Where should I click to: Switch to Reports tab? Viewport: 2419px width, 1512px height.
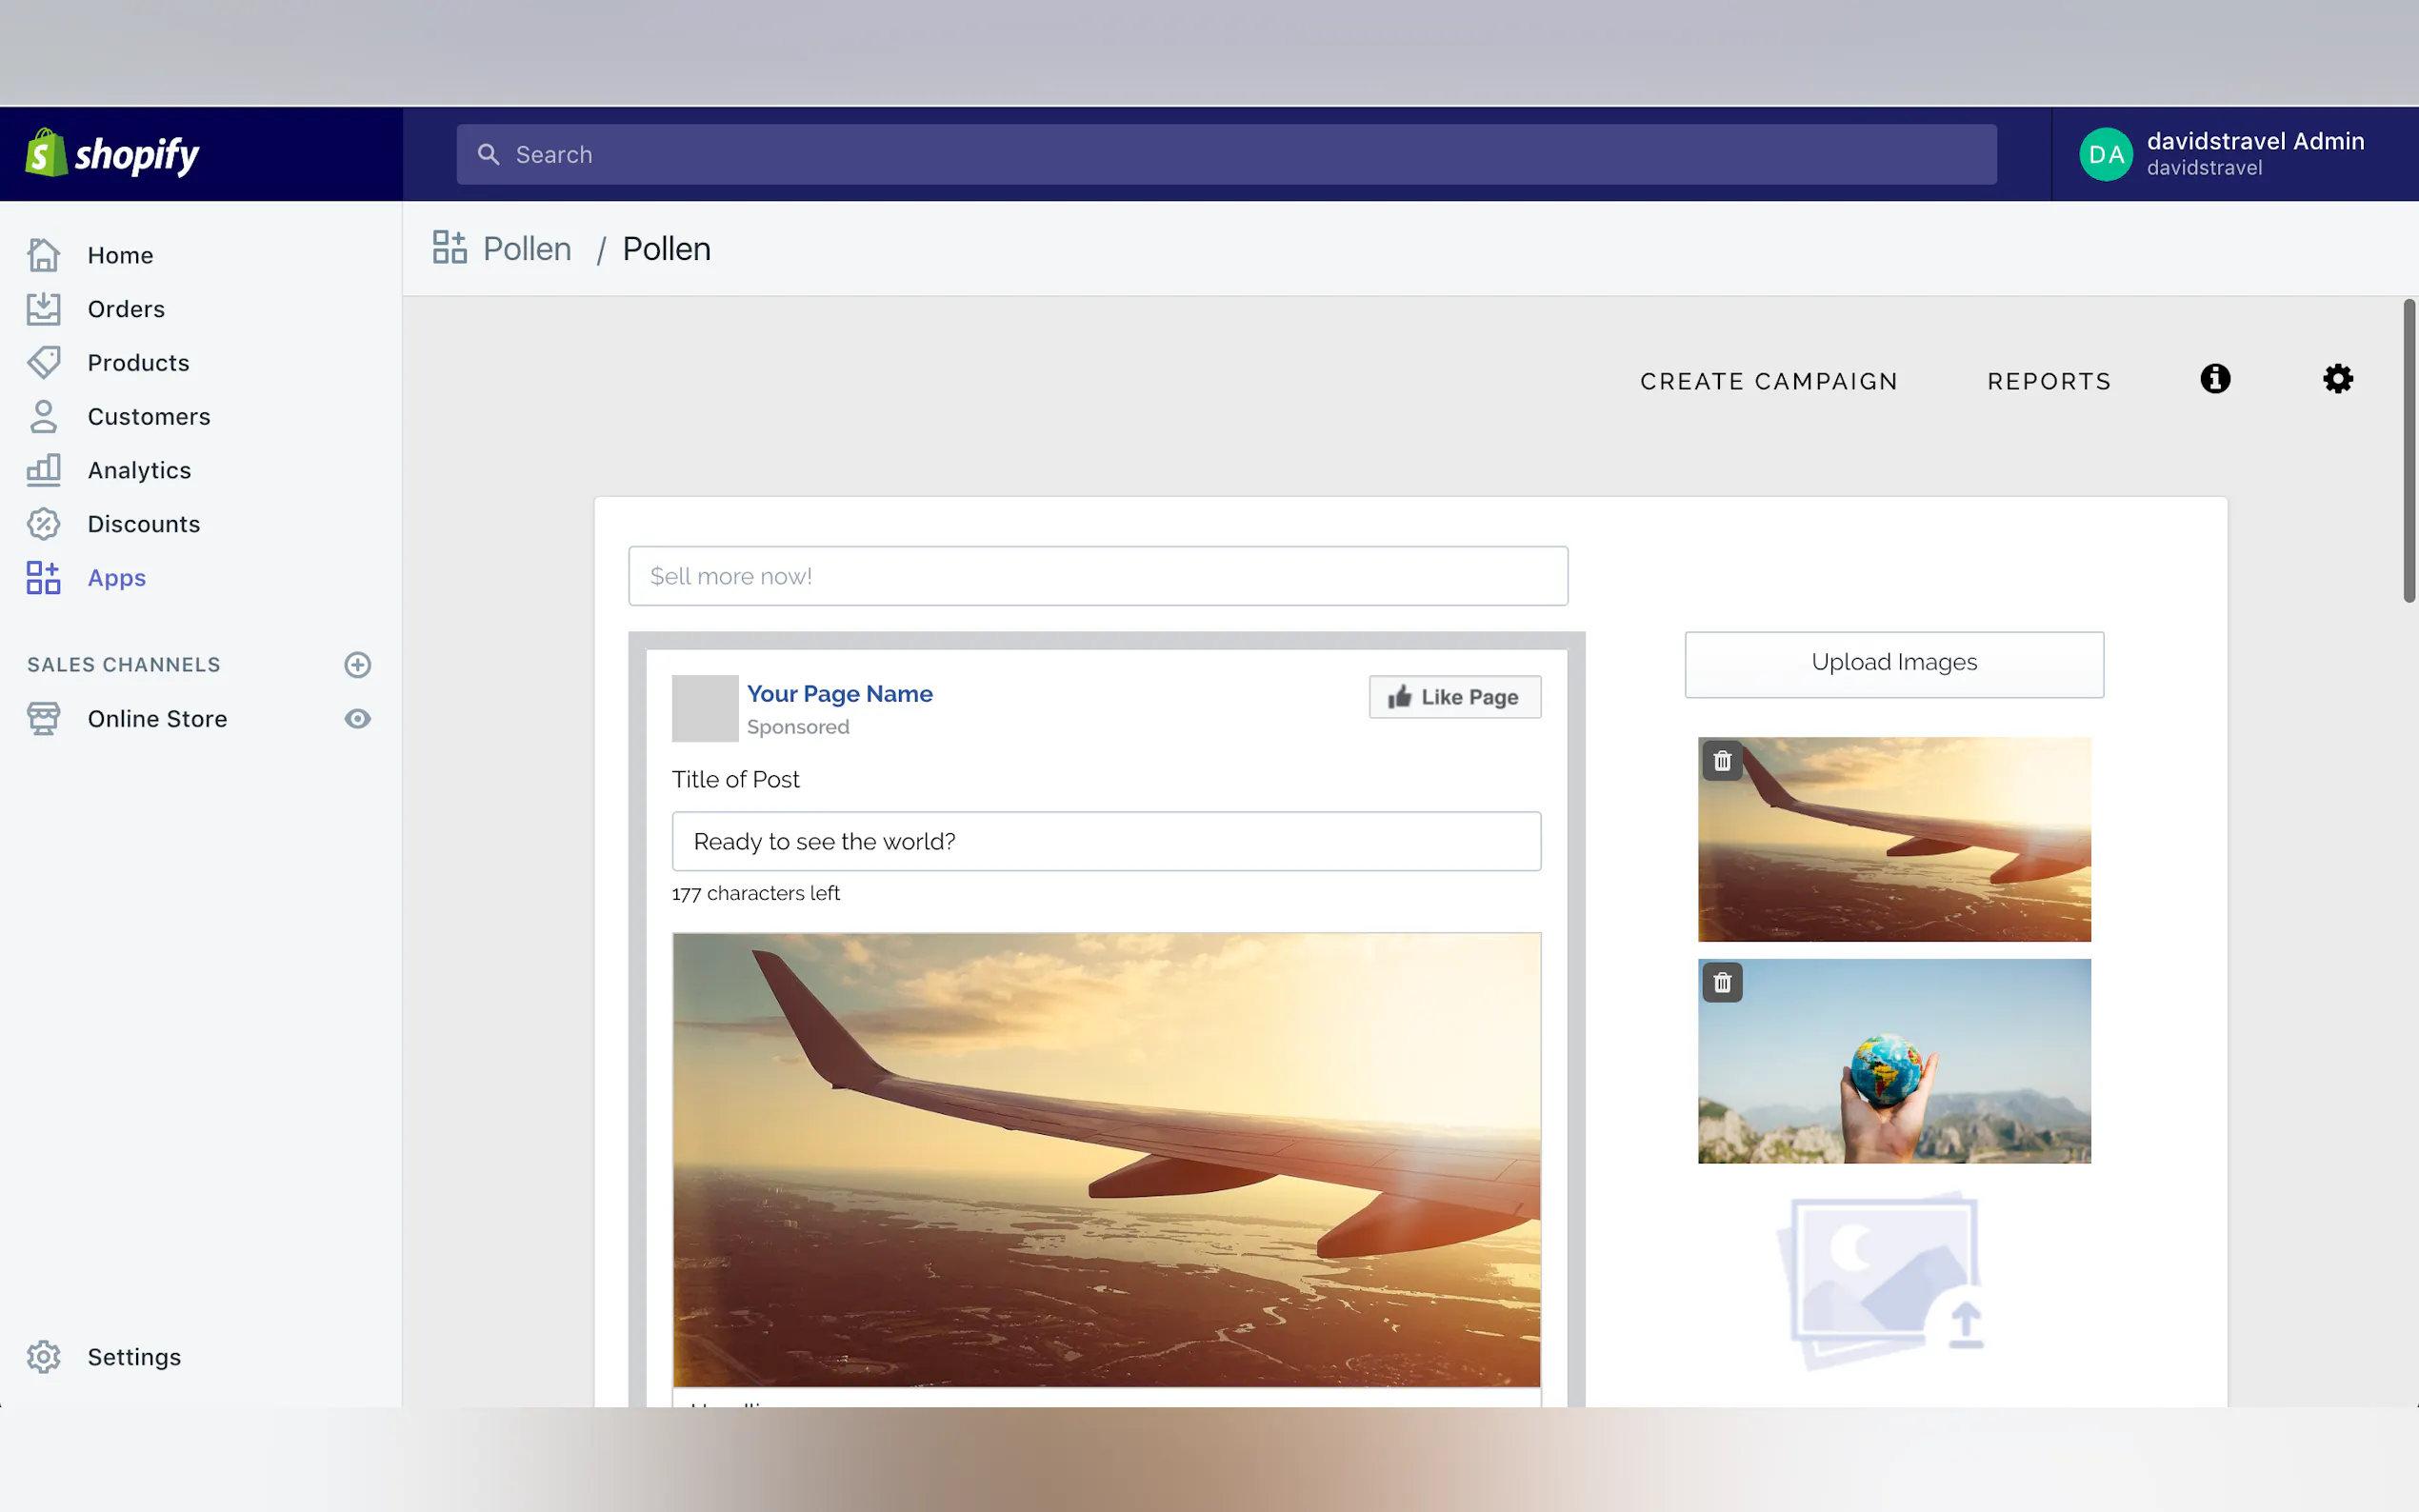point(2049,381)
